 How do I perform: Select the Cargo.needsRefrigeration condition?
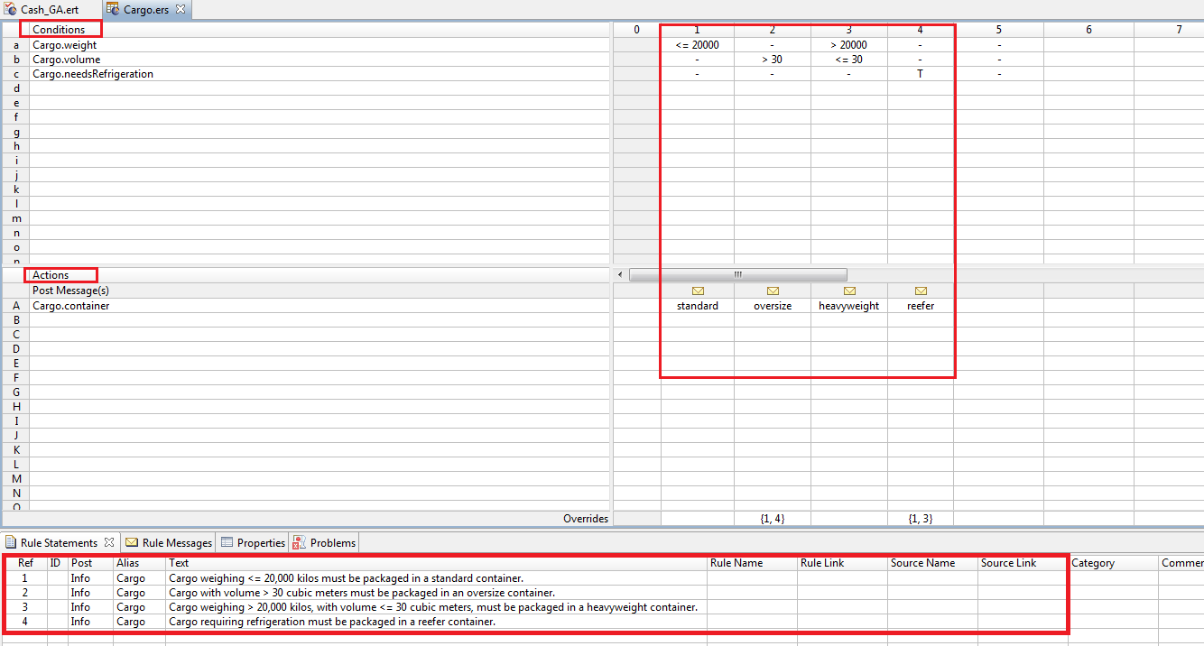[320, 74]
